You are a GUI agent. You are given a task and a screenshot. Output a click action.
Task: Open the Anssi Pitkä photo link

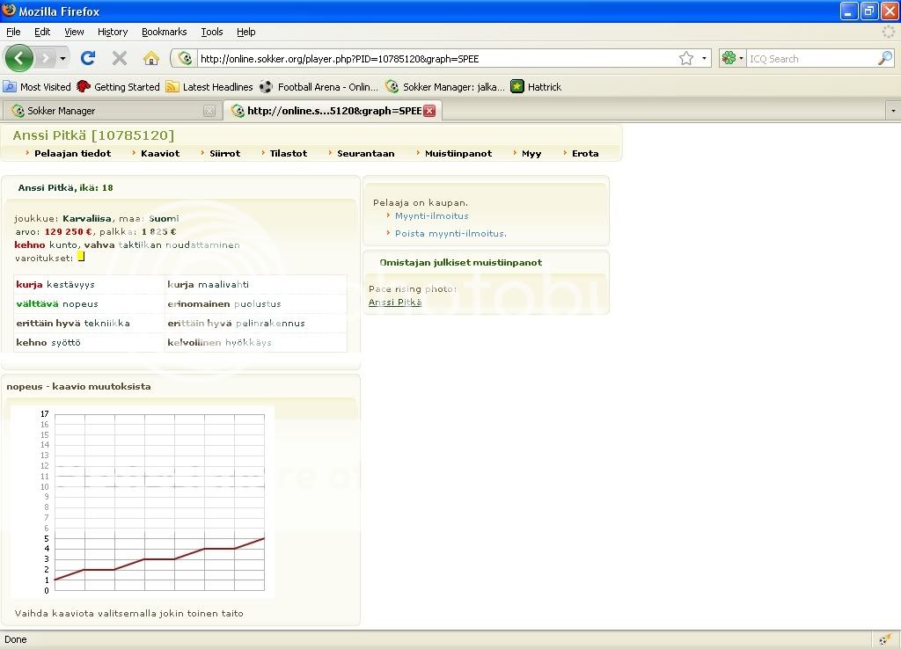pyautogui.click(x=394, y=302)
